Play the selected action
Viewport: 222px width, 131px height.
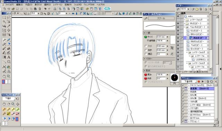coord(203,82)
